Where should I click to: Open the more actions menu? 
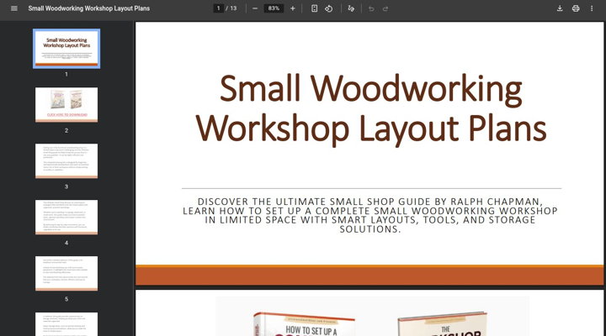point(592,8)
